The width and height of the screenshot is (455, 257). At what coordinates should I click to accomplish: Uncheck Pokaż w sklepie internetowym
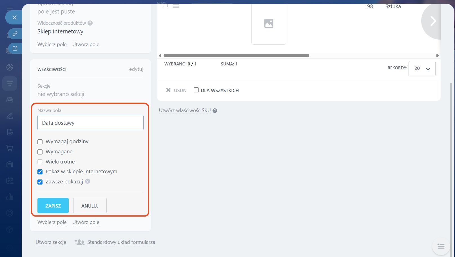click(40, 172)
